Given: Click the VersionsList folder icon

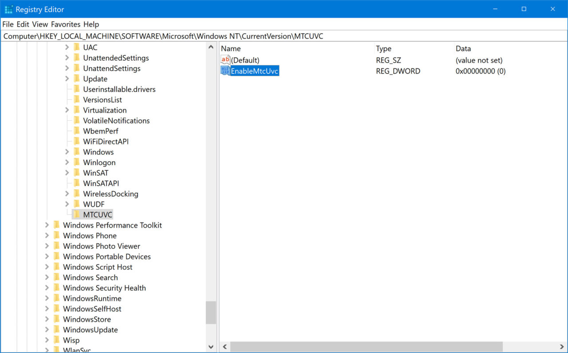Looking at the screenshot, I should point(77,100).
